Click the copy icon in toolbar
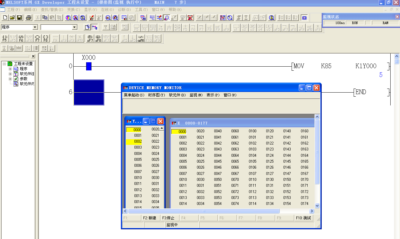 tap(45, 18)
